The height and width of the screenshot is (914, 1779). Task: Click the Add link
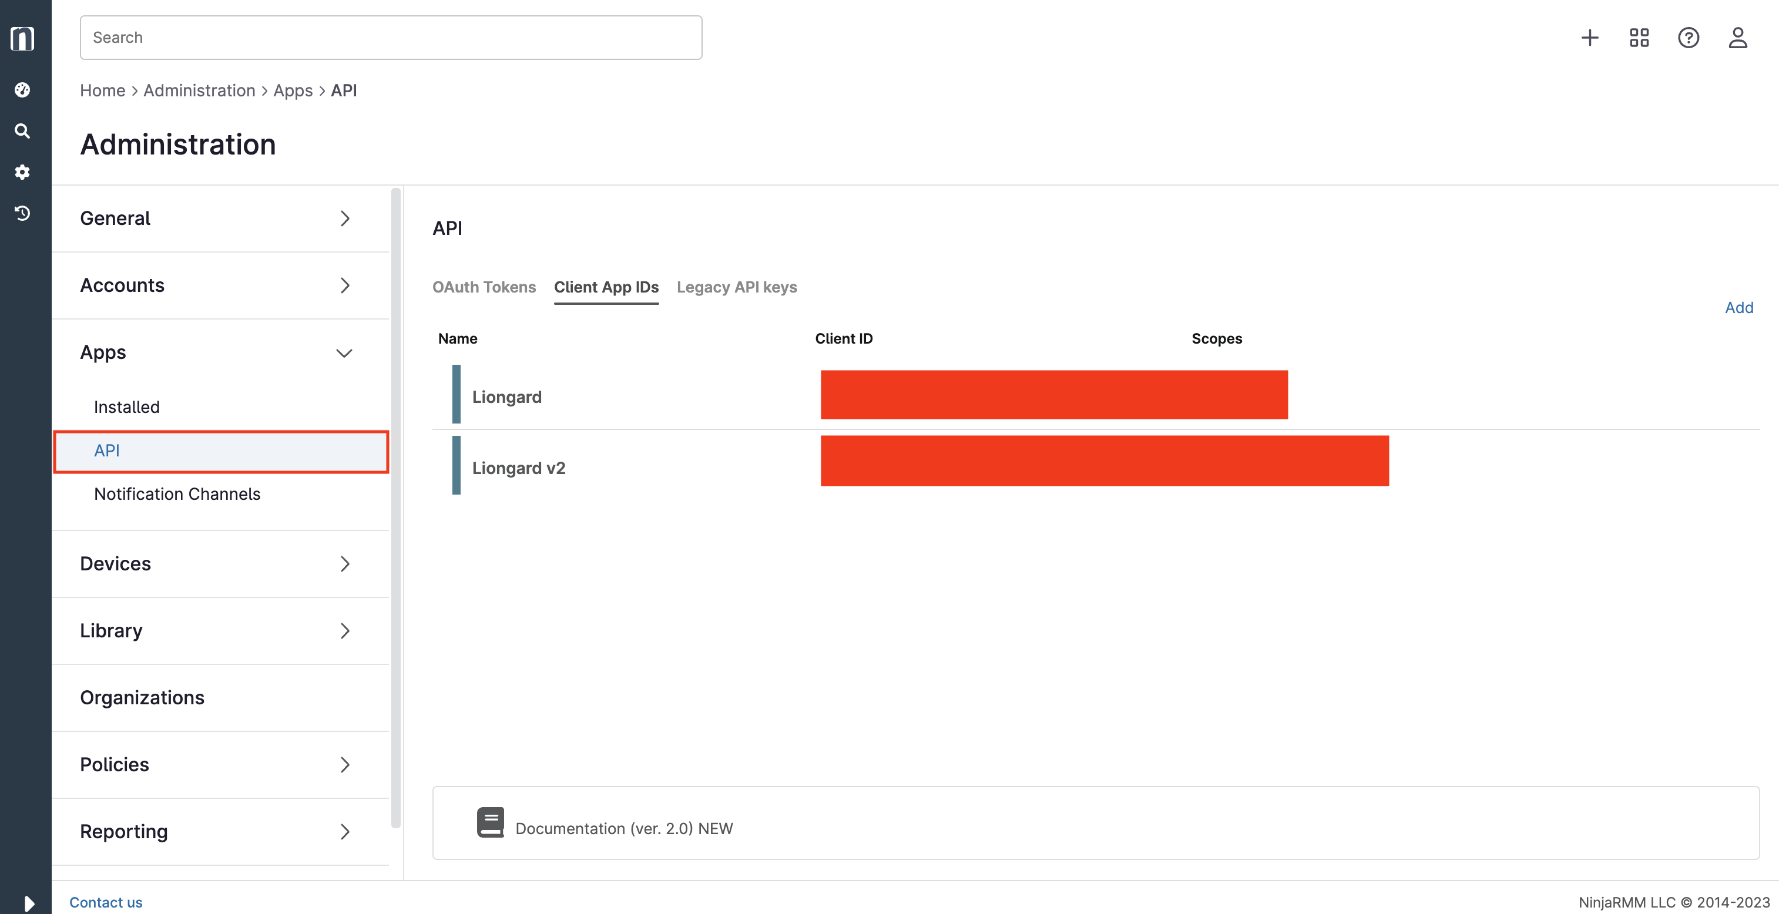pyautogui.click(x=1738, y=307)
